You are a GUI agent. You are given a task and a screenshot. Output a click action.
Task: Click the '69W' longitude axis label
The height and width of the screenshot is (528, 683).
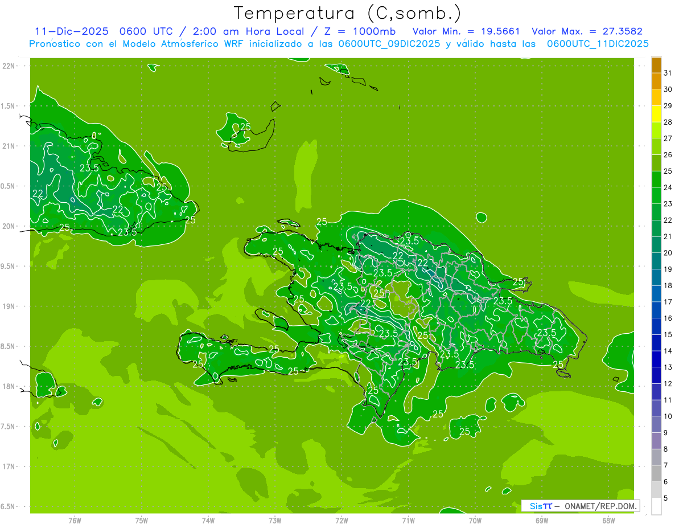click(542, 521)
